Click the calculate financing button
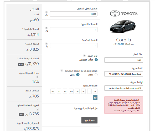This screenshot has height=131, width=155. pos(90,120)
